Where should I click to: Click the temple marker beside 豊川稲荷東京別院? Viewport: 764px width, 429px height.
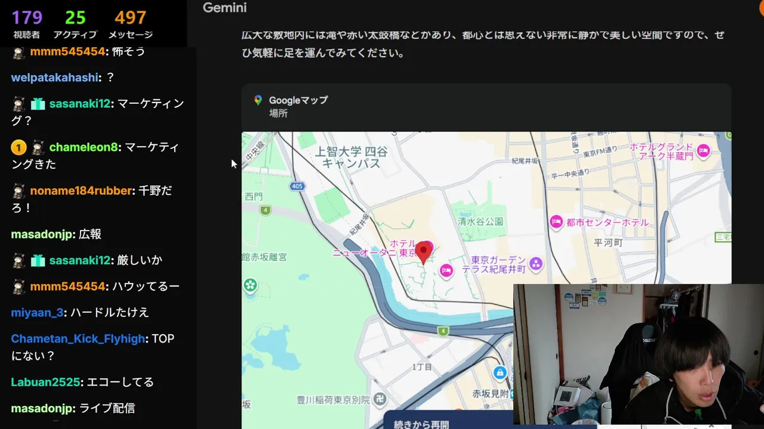click(380, 399)
